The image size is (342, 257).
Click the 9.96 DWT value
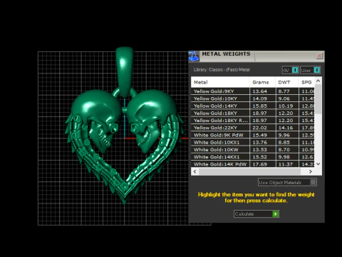(284, 135)
